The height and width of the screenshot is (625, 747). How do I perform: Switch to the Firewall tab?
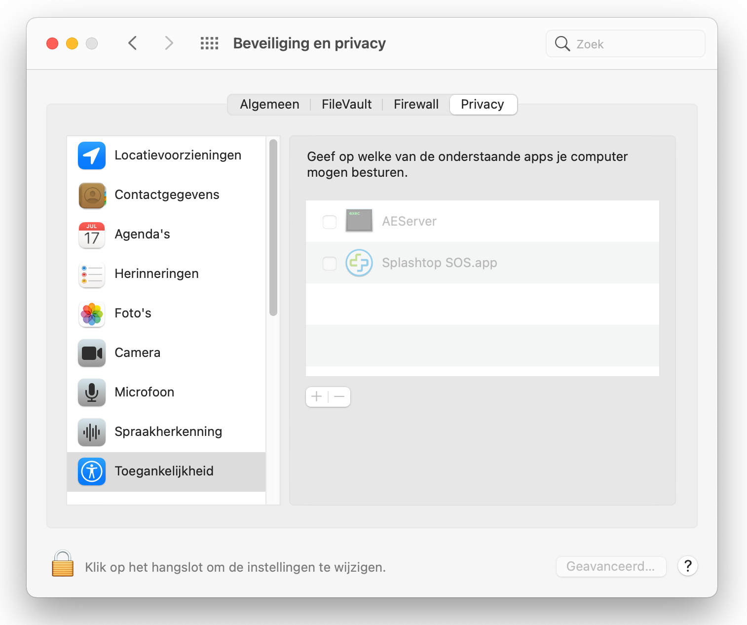pyautogui.click(x=416, y=105)
